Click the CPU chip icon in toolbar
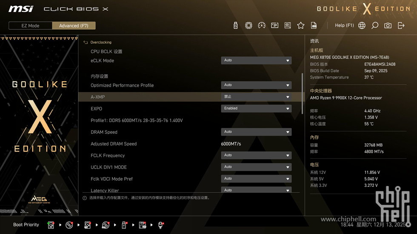Image resolution: width=417 pixels, height=234 pixels. tap(248, 25)
